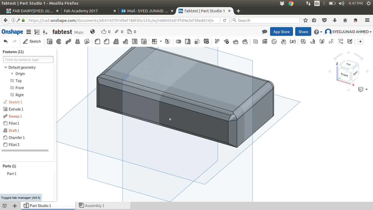The width and height of the screenshot is (373, 210).
Task: Open the Mail - SYED JUNAID browser tab
Action: tap(147, 11)
